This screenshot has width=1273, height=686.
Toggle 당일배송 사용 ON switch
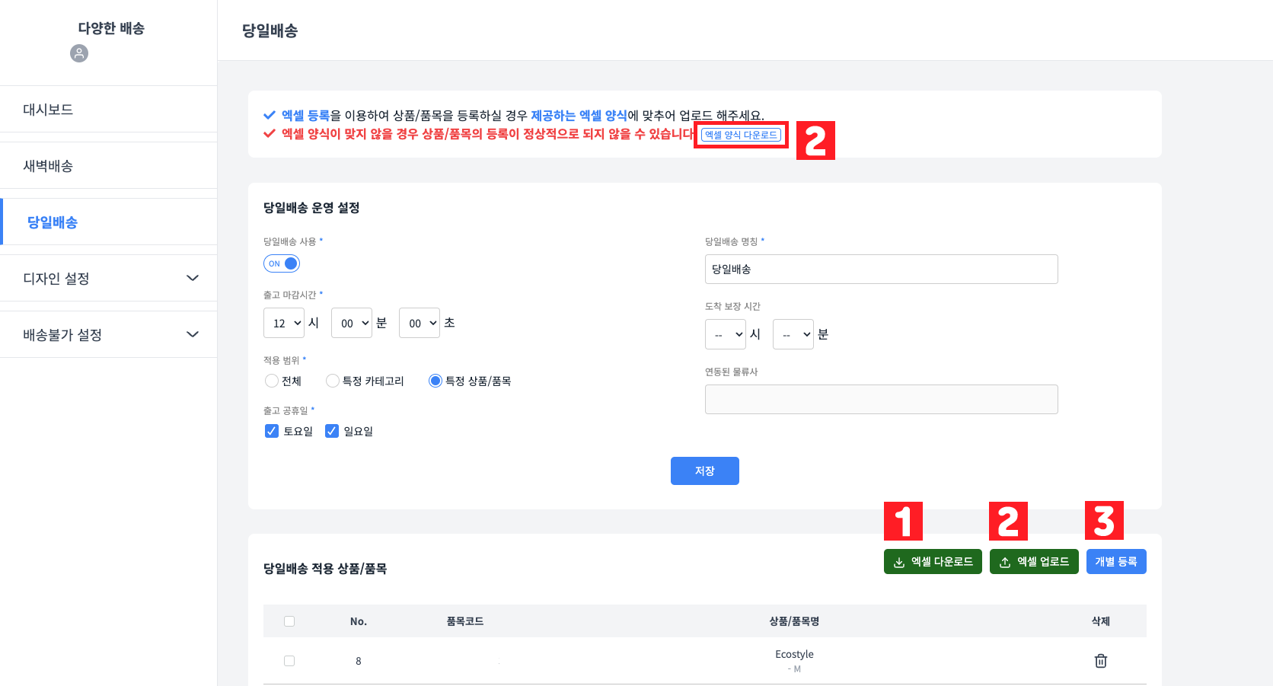pos(282,263)
